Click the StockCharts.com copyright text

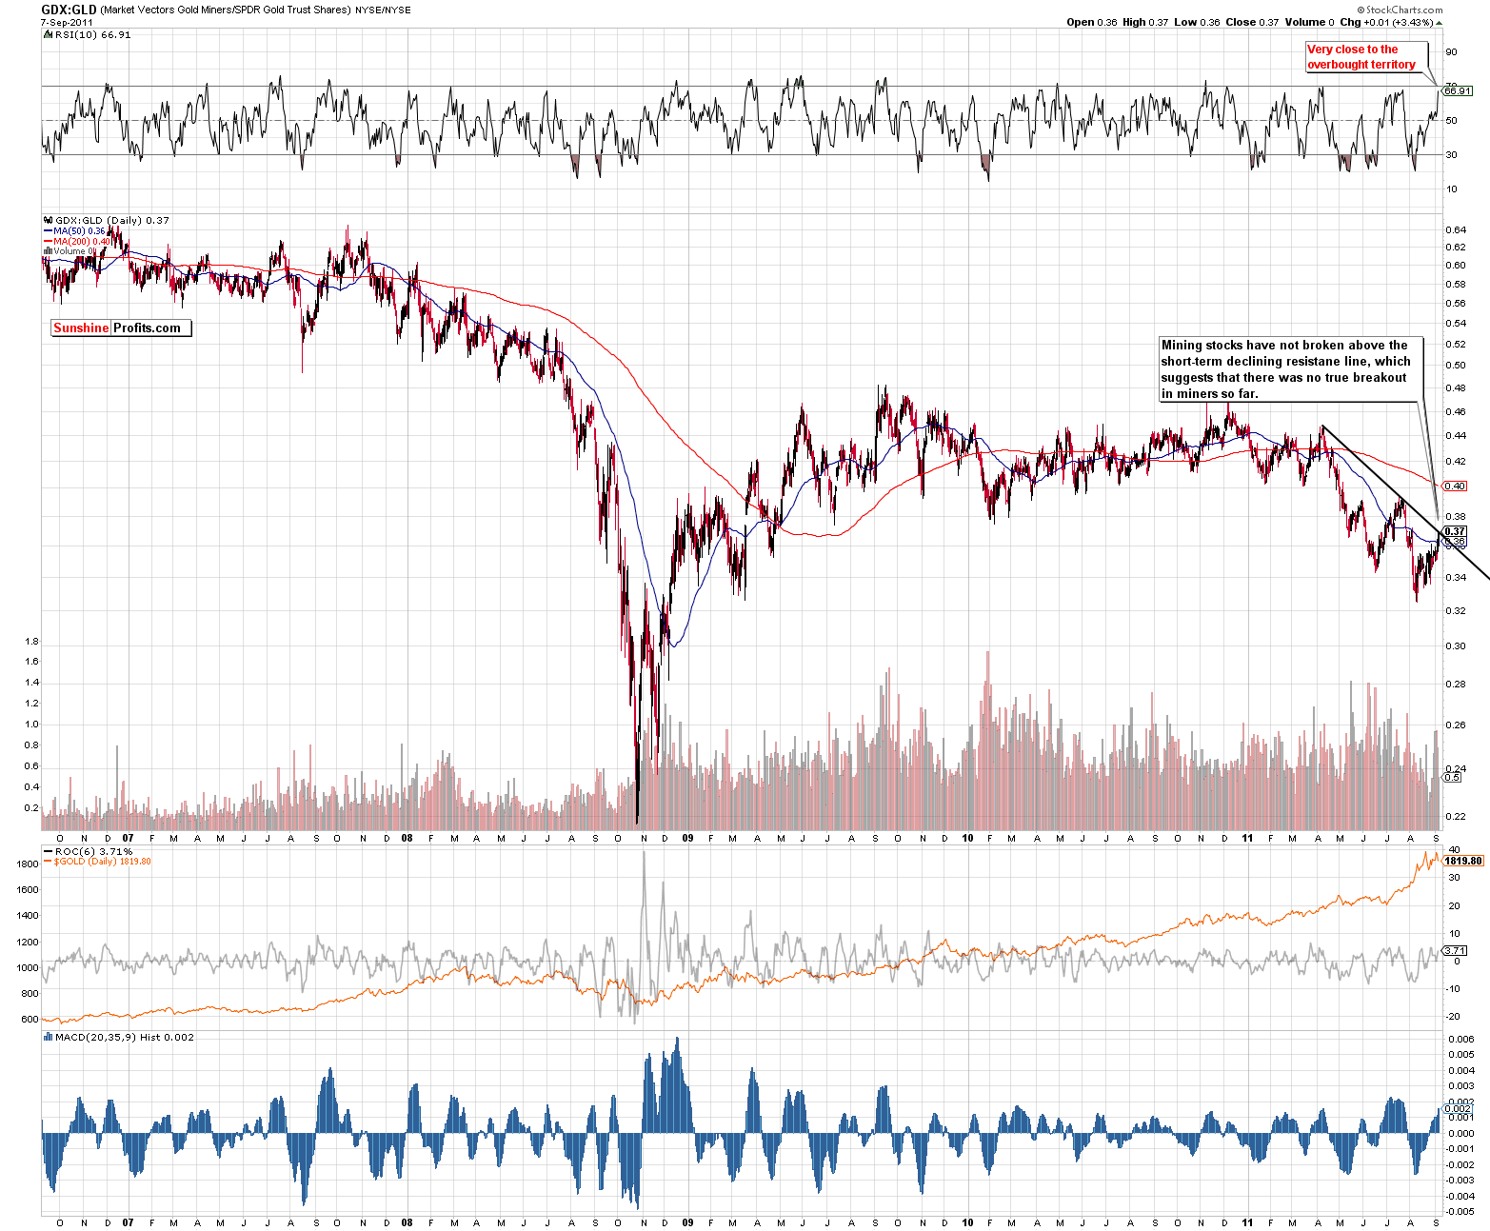point(1400,10)
